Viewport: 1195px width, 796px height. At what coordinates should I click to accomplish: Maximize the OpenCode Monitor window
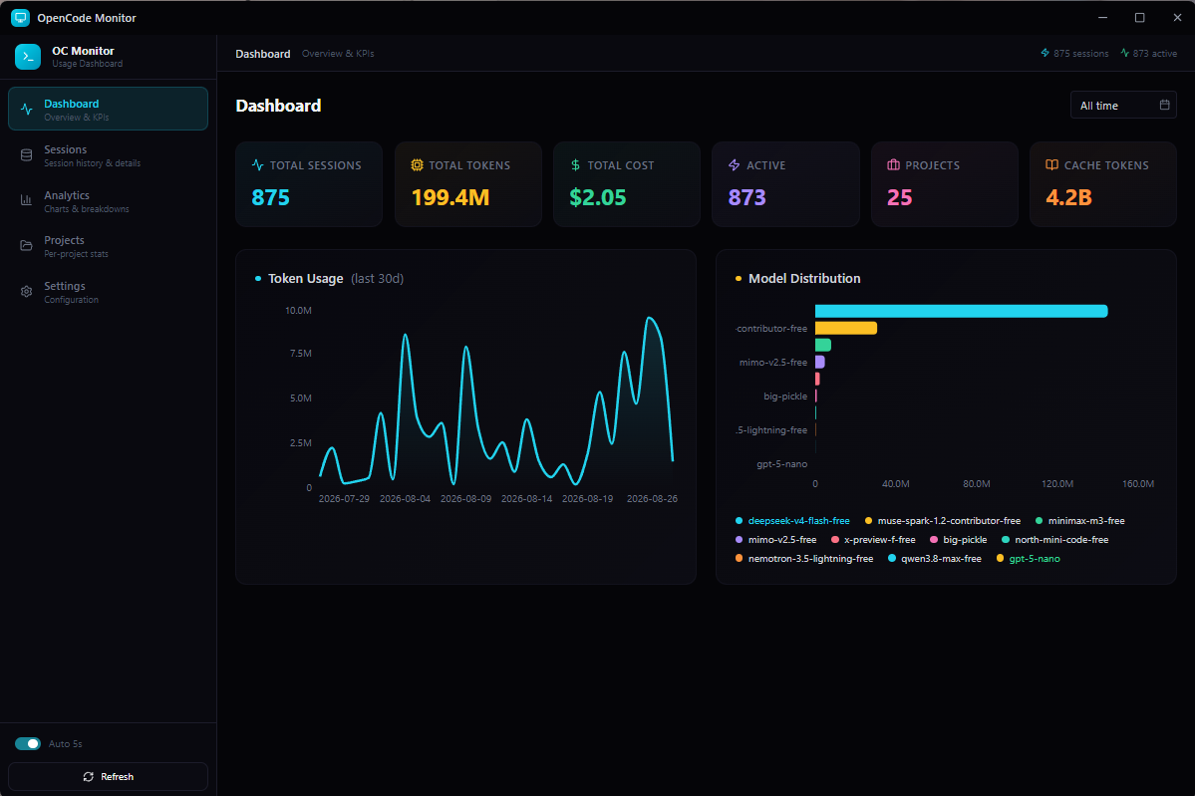[1139, 18]
